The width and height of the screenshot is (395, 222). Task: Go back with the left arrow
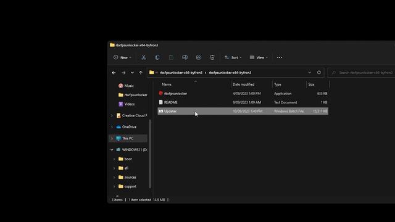pos(114,73)
